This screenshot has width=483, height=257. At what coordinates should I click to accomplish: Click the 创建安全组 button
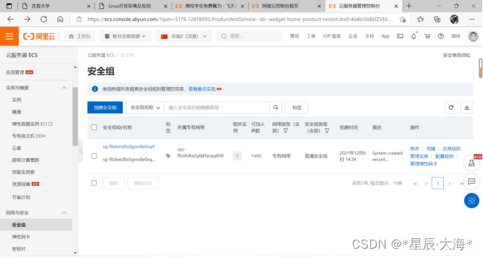pyautogui.click(x=105, y=107)
